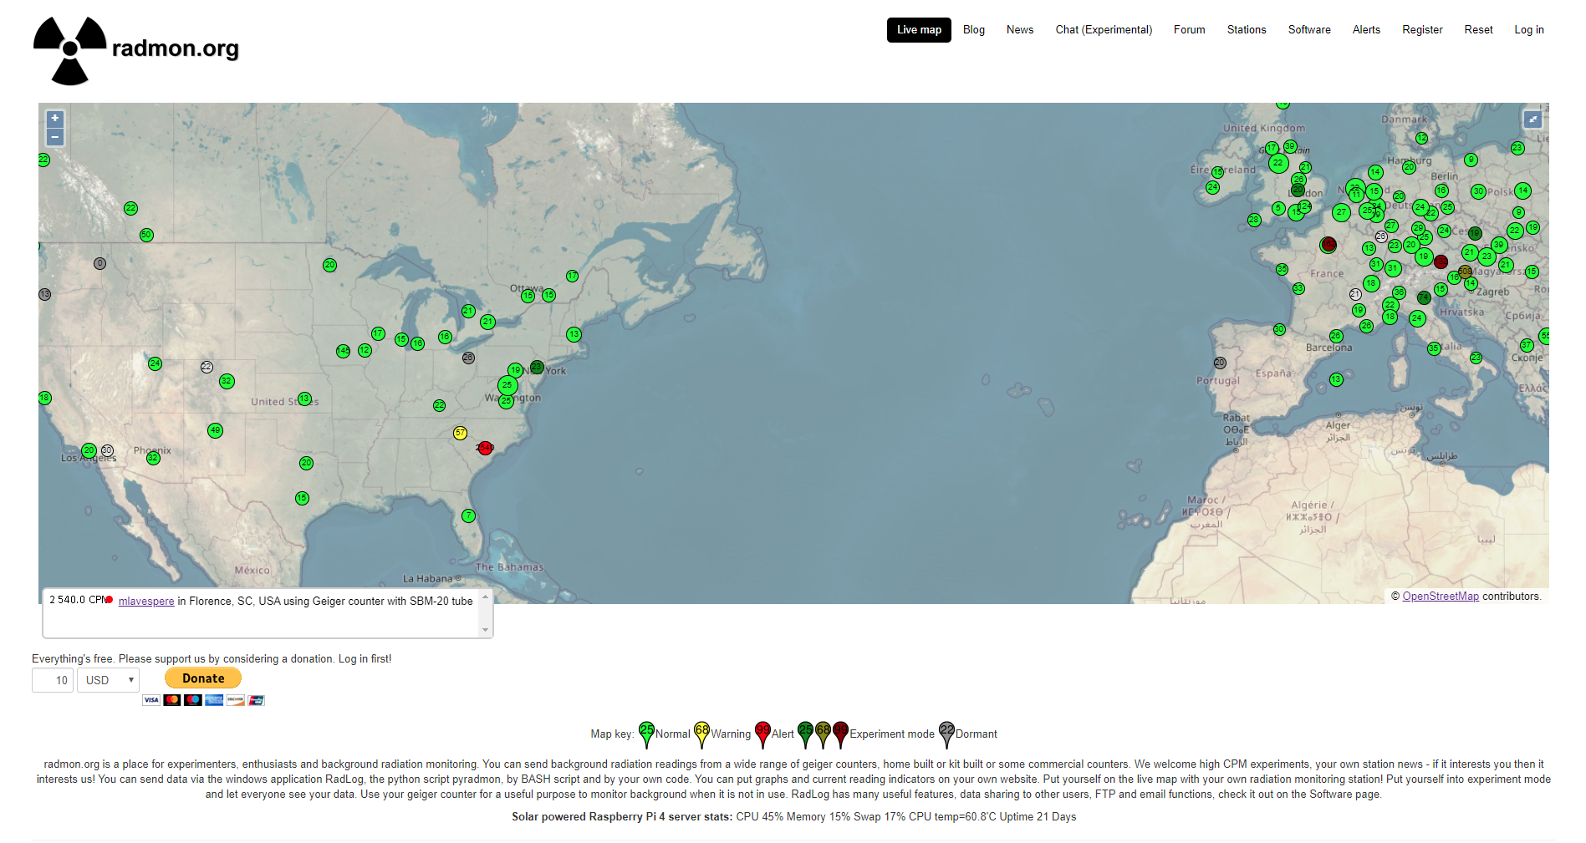Open the Alerts page
The width and height of the screenshot is (1586, 843).
click(x=1366, y=29)
